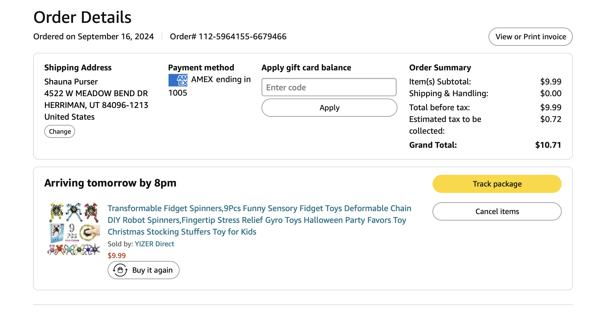This screenshot has width=610, height=312.
Task: Track package for this order
Action: (497, 184)
